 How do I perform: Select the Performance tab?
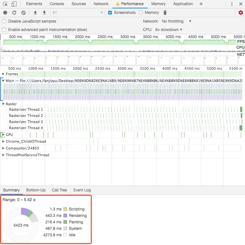[130, 4]
